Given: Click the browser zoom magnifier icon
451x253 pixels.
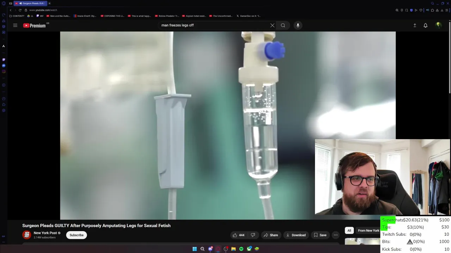Looking at the screenshot, I should (397, 10).
